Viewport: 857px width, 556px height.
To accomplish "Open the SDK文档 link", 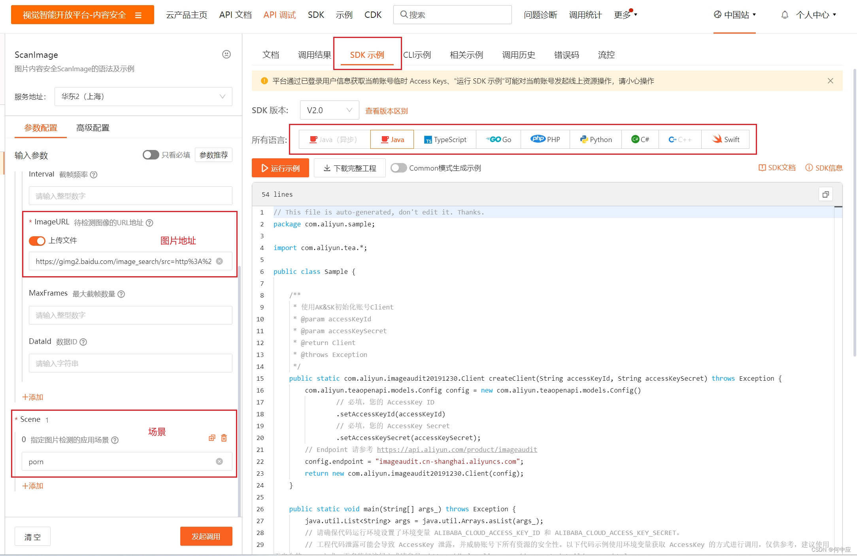I will click(x=777, y=168).
